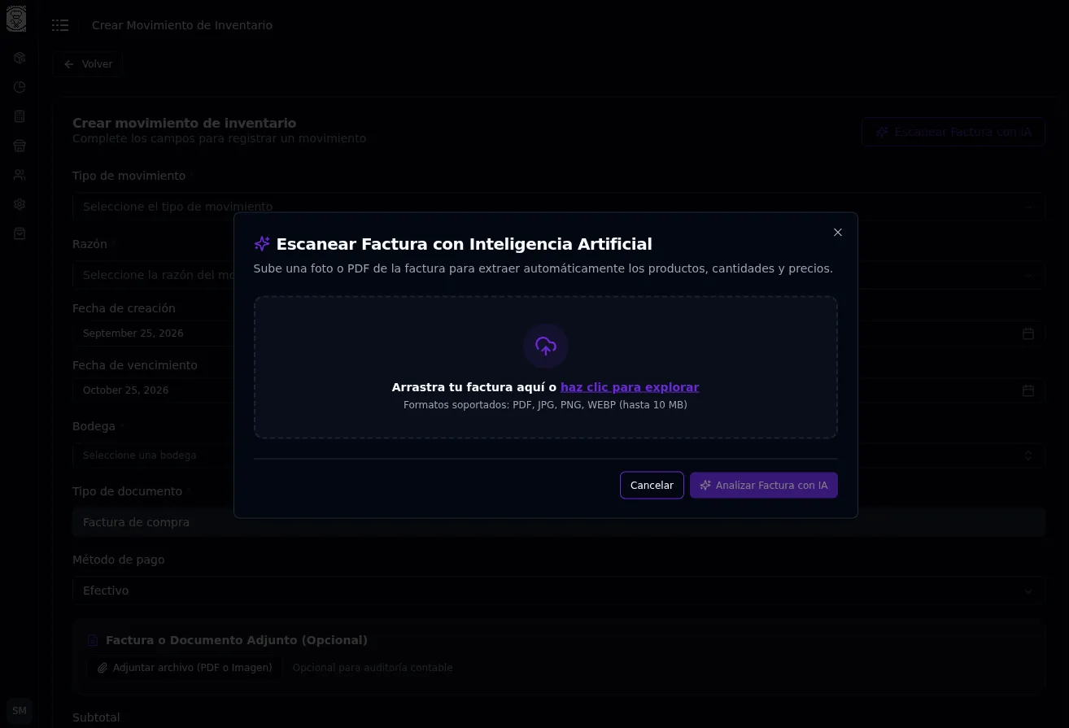Click Analizar Factura con IA button
The width and height of the screenshot is (1069, 728).
coord(764,486)
